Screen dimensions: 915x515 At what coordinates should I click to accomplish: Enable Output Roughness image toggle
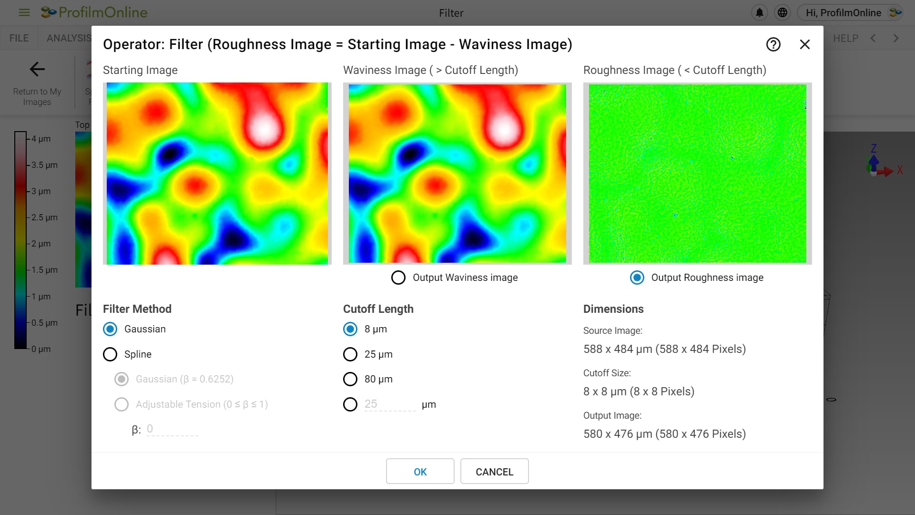click(637, 278)
